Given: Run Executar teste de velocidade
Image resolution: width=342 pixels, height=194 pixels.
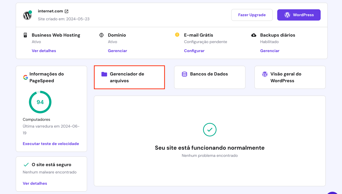Looking at the screenshot, I should [51, 143].
